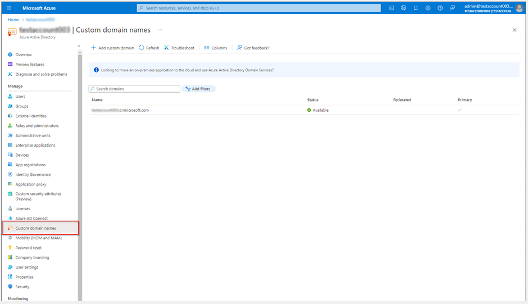Screen dimensions: 528x304
Task: Click the Status column header
Action: point(312,100)
